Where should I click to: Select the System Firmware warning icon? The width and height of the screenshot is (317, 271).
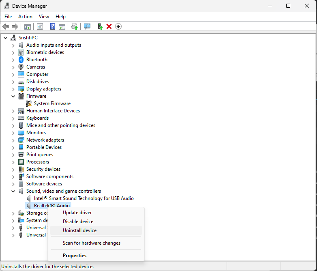29,103
